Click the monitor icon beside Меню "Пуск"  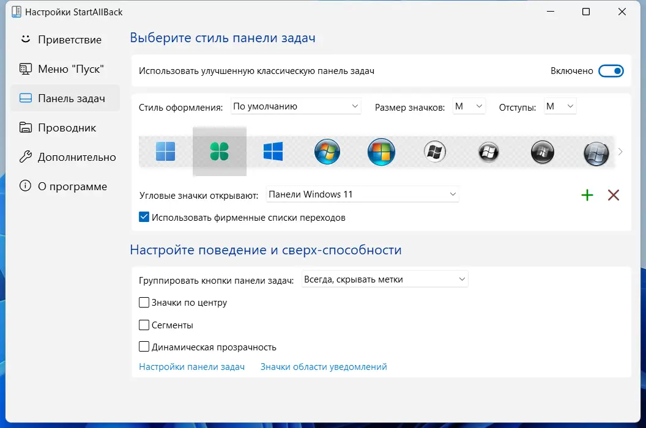pyautogui.click(x=26, y=69)
